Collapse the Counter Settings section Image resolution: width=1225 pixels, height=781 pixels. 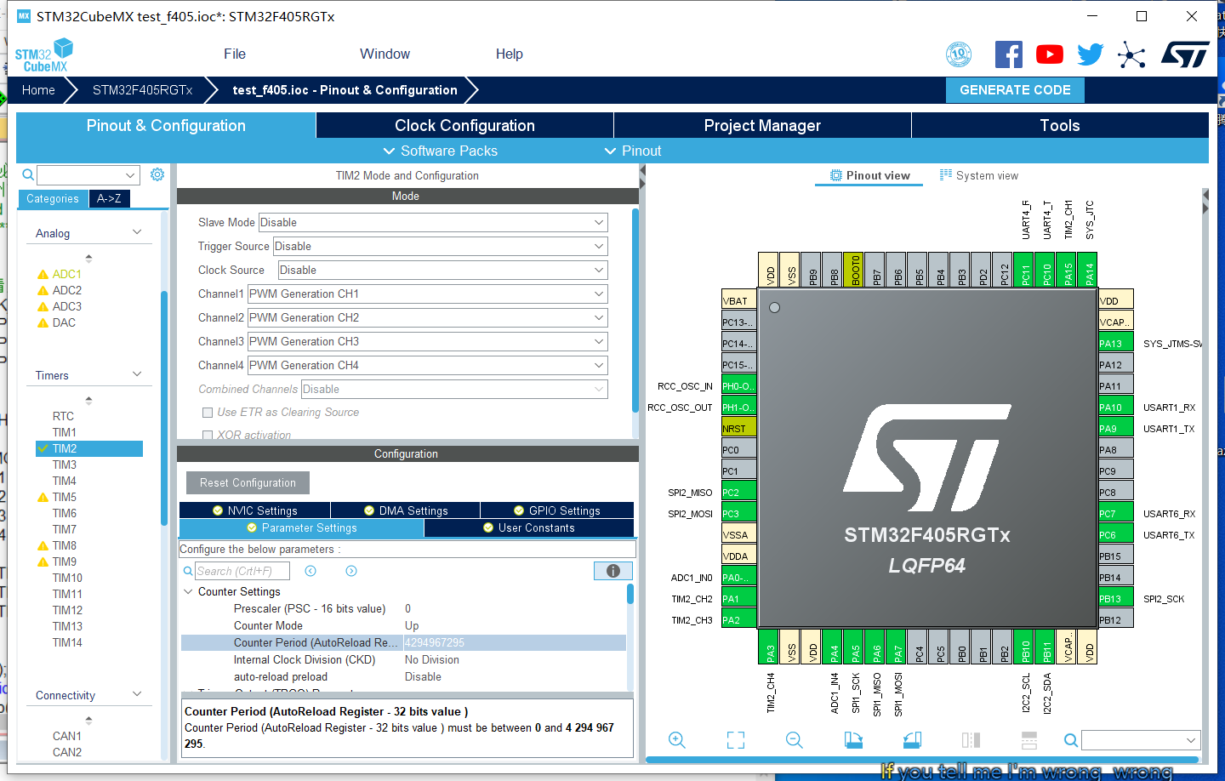pos(189,591)
